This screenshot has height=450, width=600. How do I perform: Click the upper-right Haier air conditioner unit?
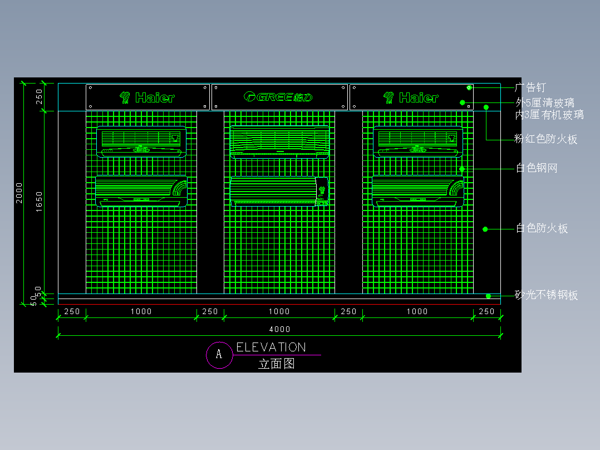[418, 141]
